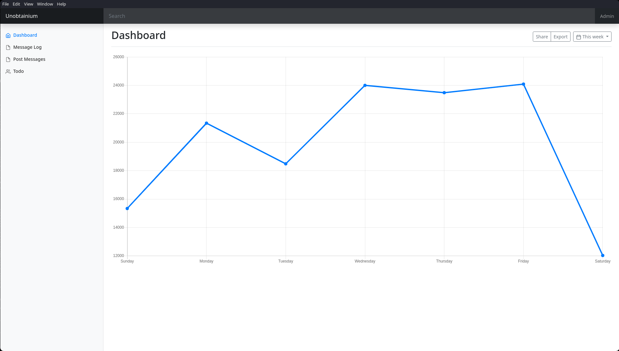
Task: Click the 26000 y-axis label
Action: [x=118, y=57]
